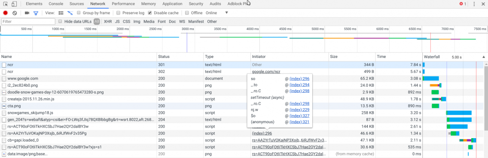Click the image icon beside cta.png
The image size is (488, 158).
tap(4, 106)
